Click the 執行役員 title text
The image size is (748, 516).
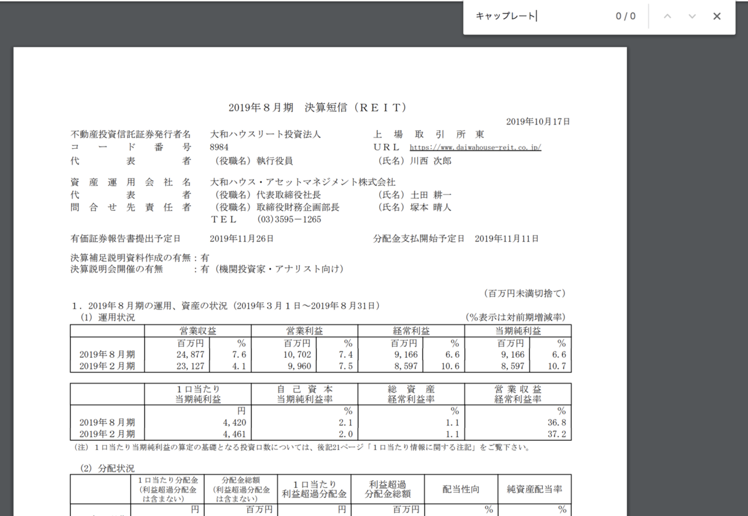tap(275, 161)
